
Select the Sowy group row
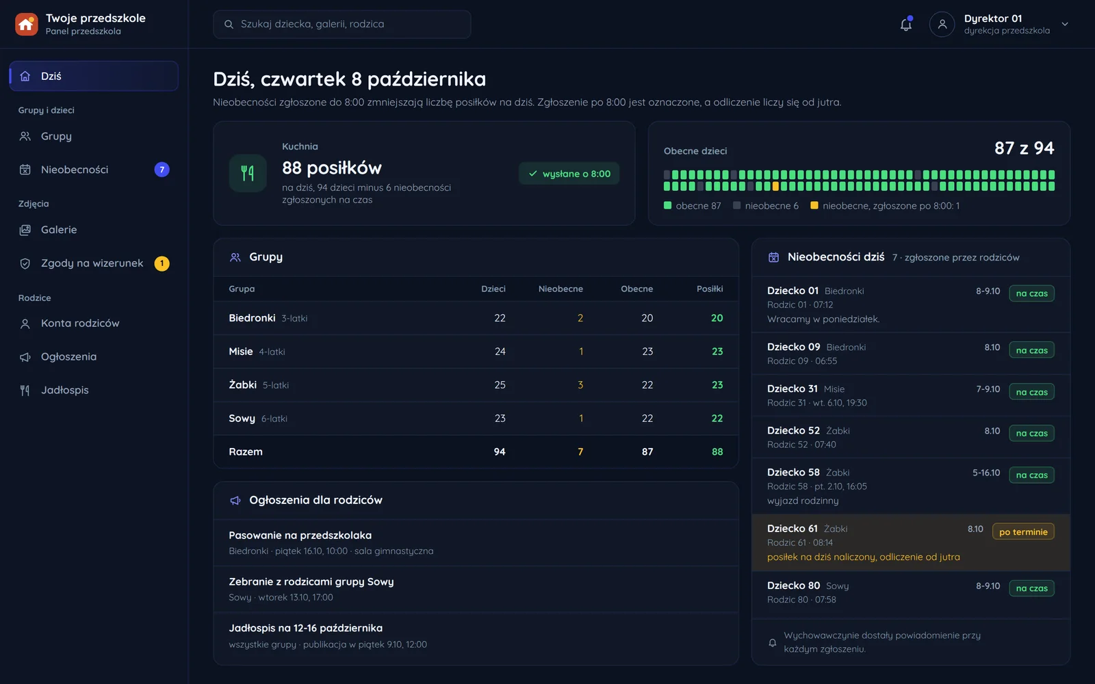click(x=476, y=419)
